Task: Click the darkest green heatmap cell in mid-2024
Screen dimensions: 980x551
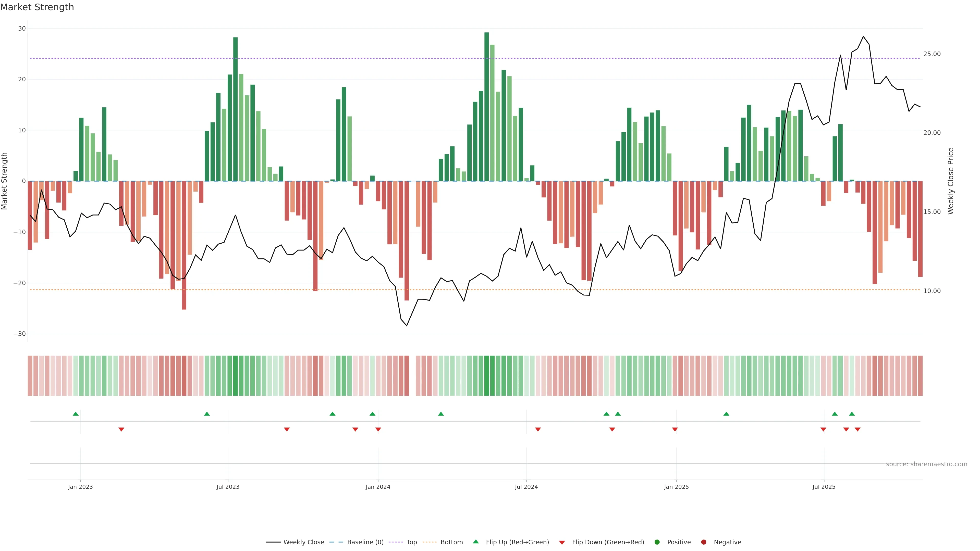Action: coord(487,375)
